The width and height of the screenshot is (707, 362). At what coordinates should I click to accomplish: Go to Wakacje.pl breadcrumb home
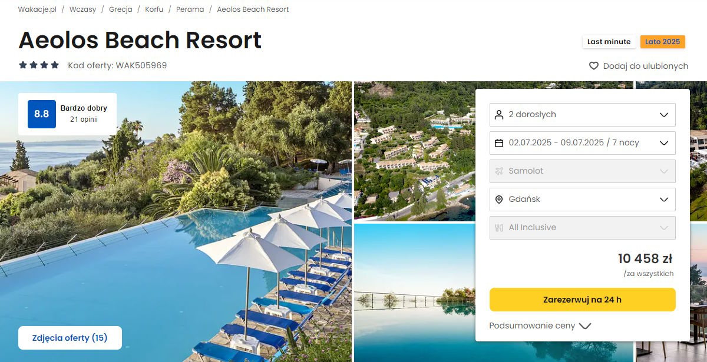(x=38, y=9)
